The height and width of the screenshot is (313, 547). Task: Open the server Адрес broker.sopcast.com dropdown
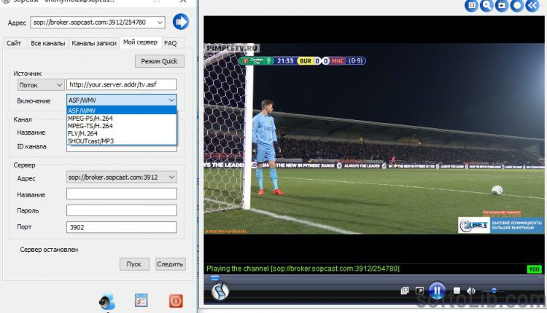tap(121, 177)
